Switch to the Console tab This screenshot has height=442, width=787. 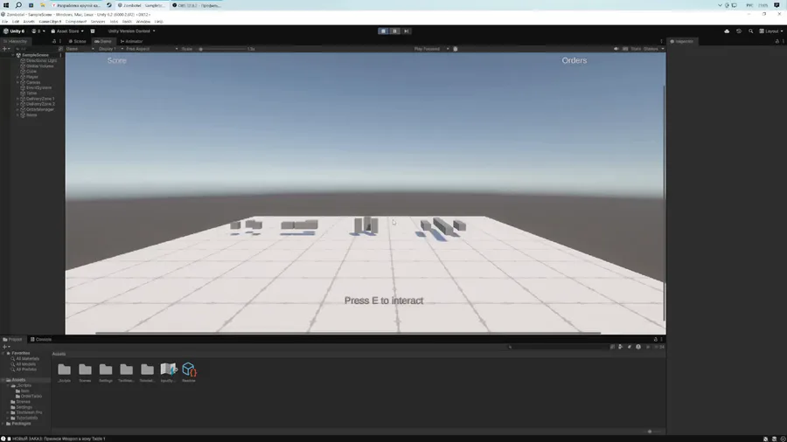[x=41, y=339]
